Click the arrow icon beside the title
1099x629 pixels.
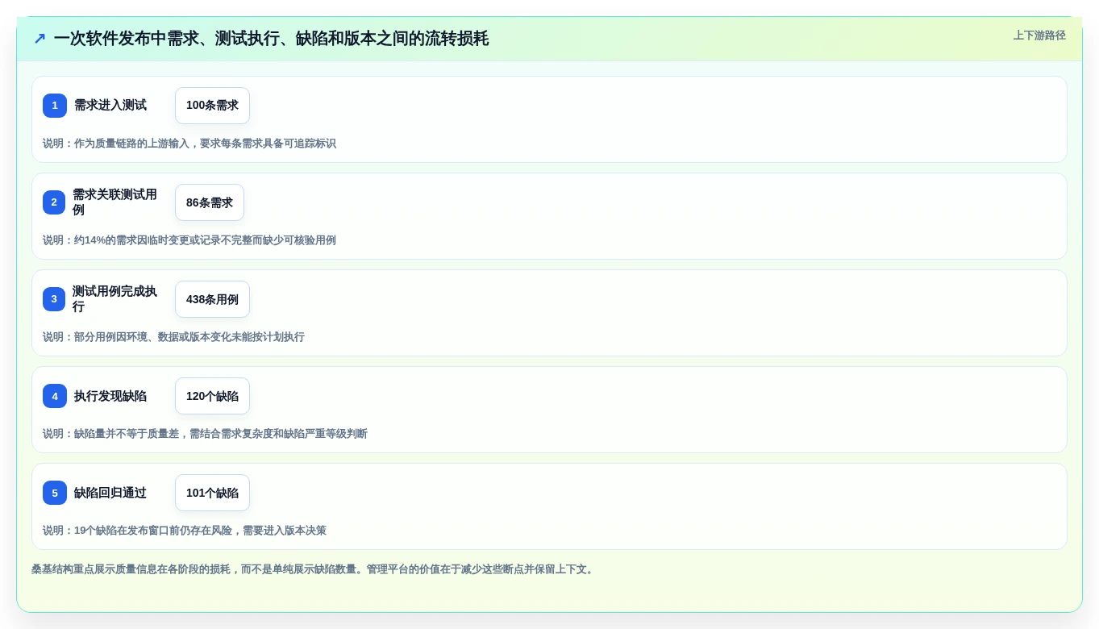(x=40, y=39)
